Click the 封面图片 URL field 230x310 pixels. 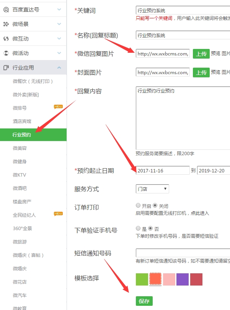(x=163, y=72)
